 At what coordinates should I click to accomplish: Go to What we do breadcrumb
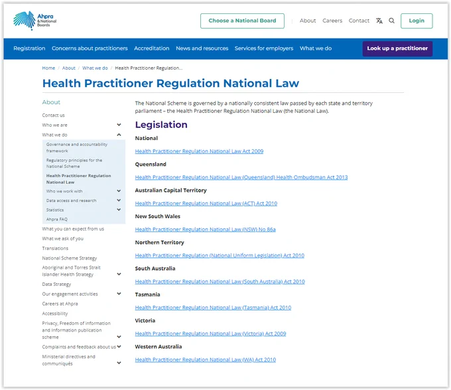click(95, 68)
